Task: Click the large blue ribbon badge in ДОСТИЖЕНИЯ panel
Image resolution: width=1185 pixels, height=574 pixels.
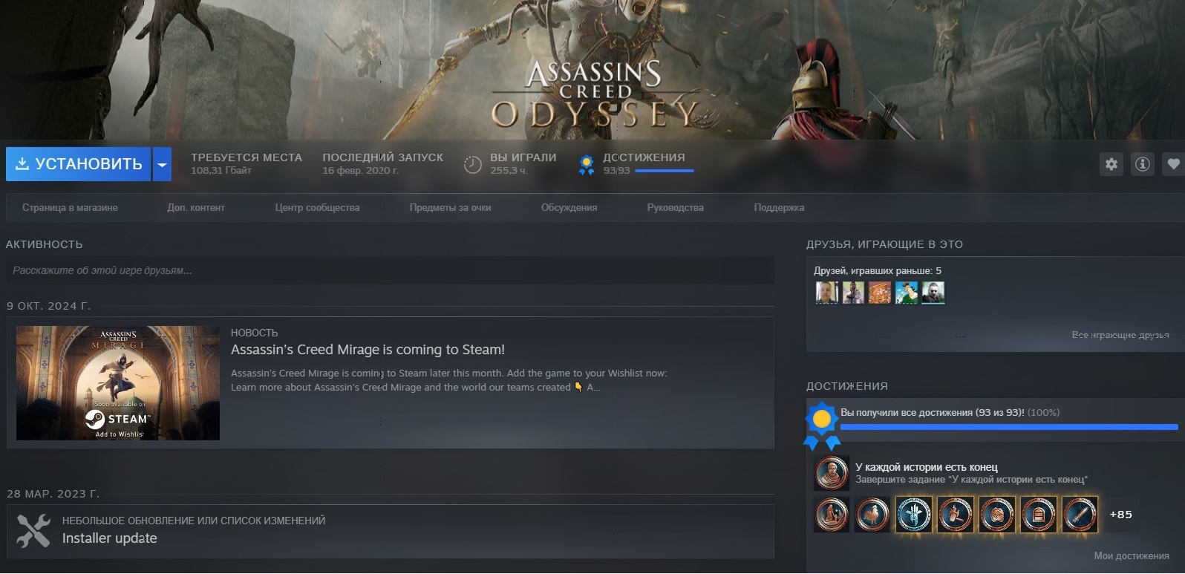Action: coord(822,426)
